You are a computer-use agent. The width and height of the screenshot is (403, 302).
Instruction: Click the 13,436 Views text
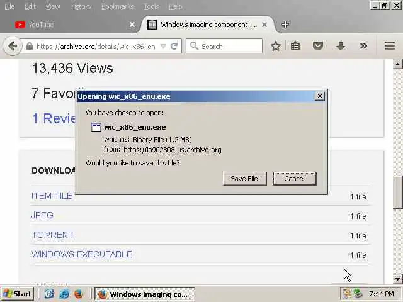[x=72, y=69]
